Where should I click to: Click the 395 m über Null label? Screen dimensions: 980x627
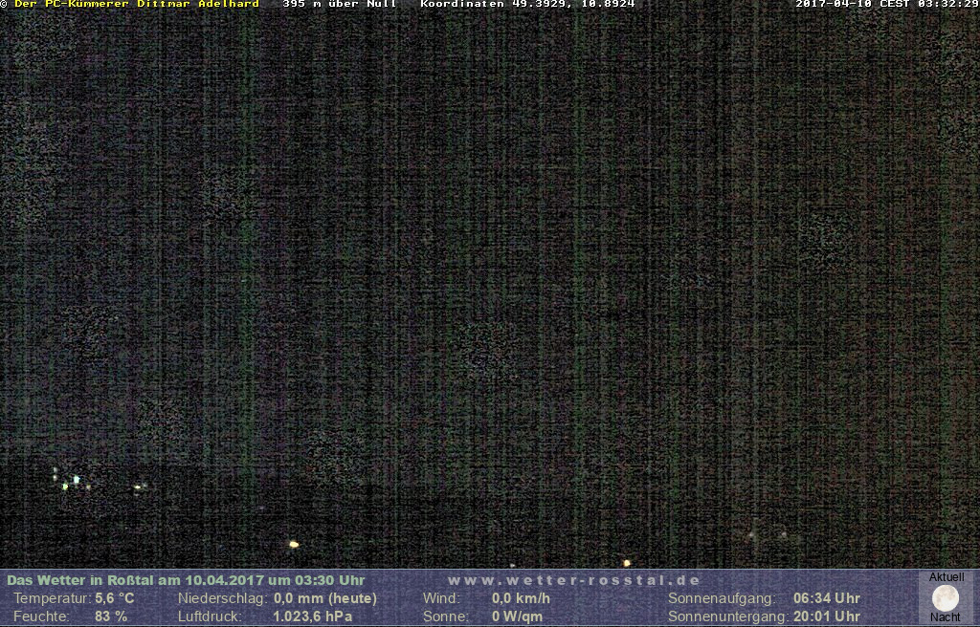coord(340,4)
